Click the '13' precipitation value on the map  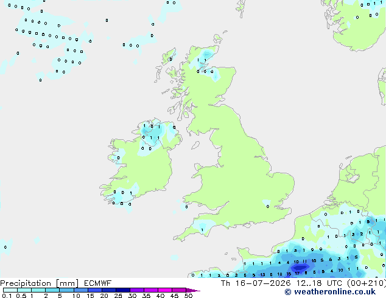[x=262, y=275]
